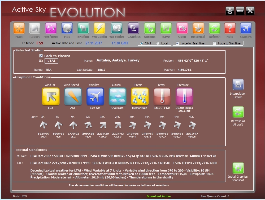Screen dimensions: 265x200
Task: Click the Save disk icon
Action: click(x=166, y=28)
